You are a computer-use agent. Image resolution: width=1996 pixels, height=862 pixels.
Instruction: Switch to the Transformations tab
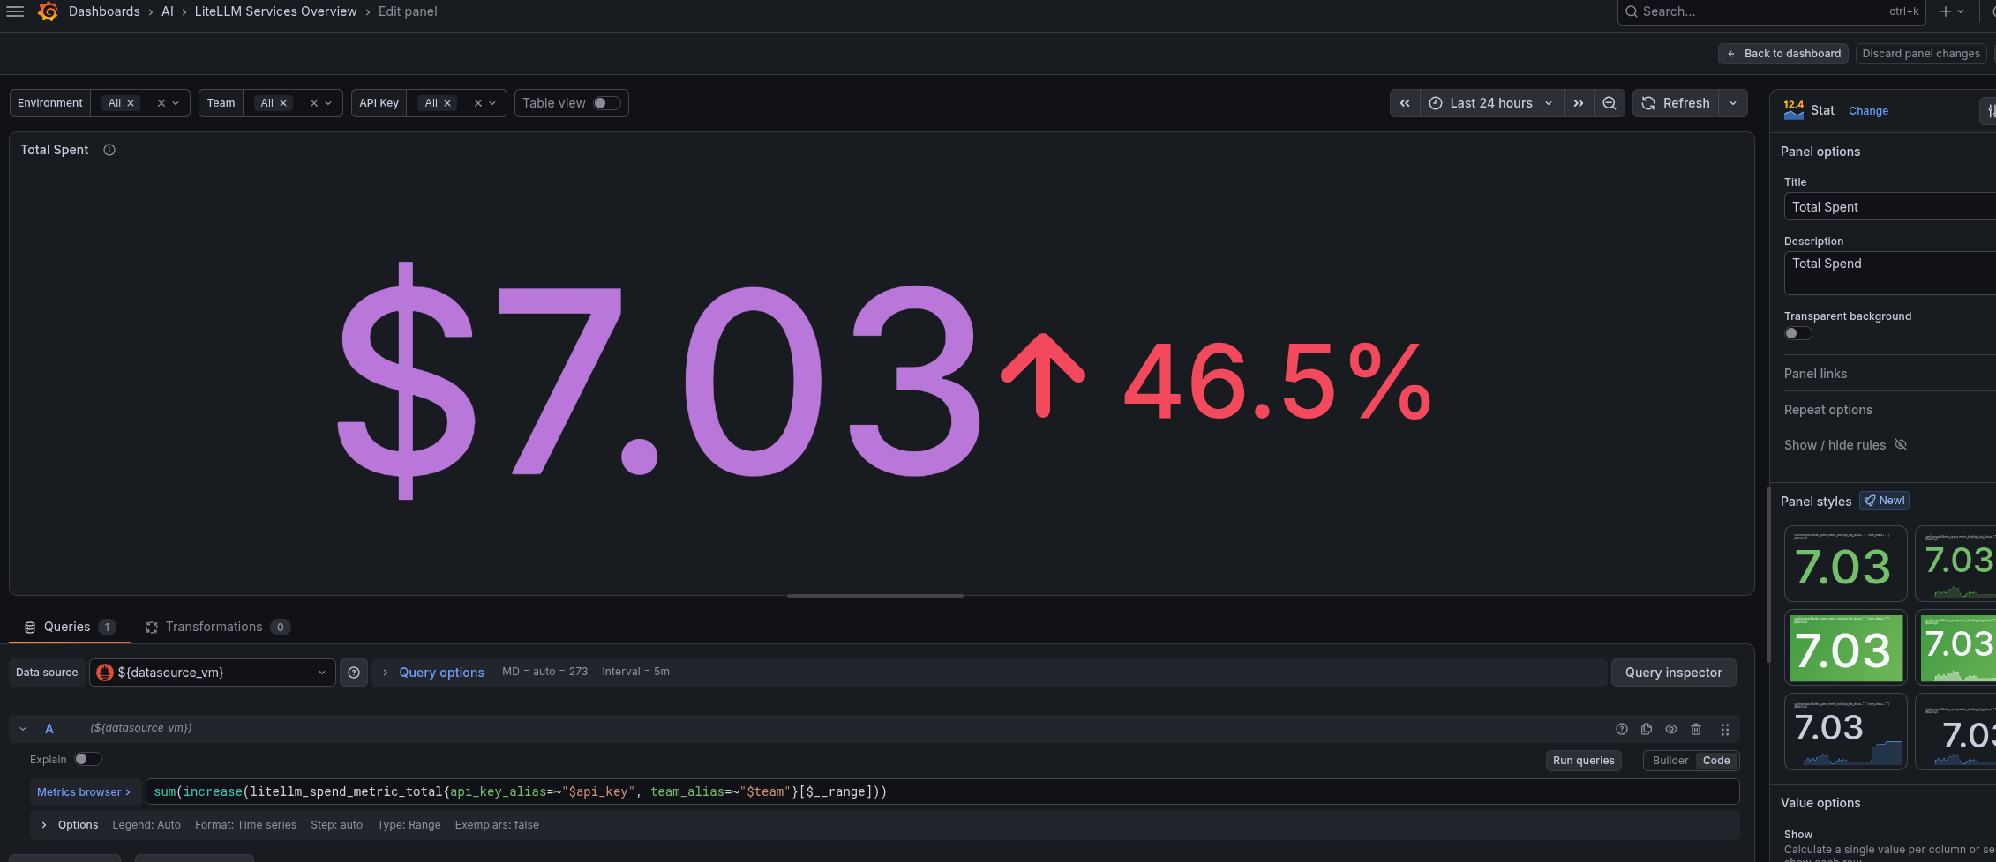click(218, 627)
